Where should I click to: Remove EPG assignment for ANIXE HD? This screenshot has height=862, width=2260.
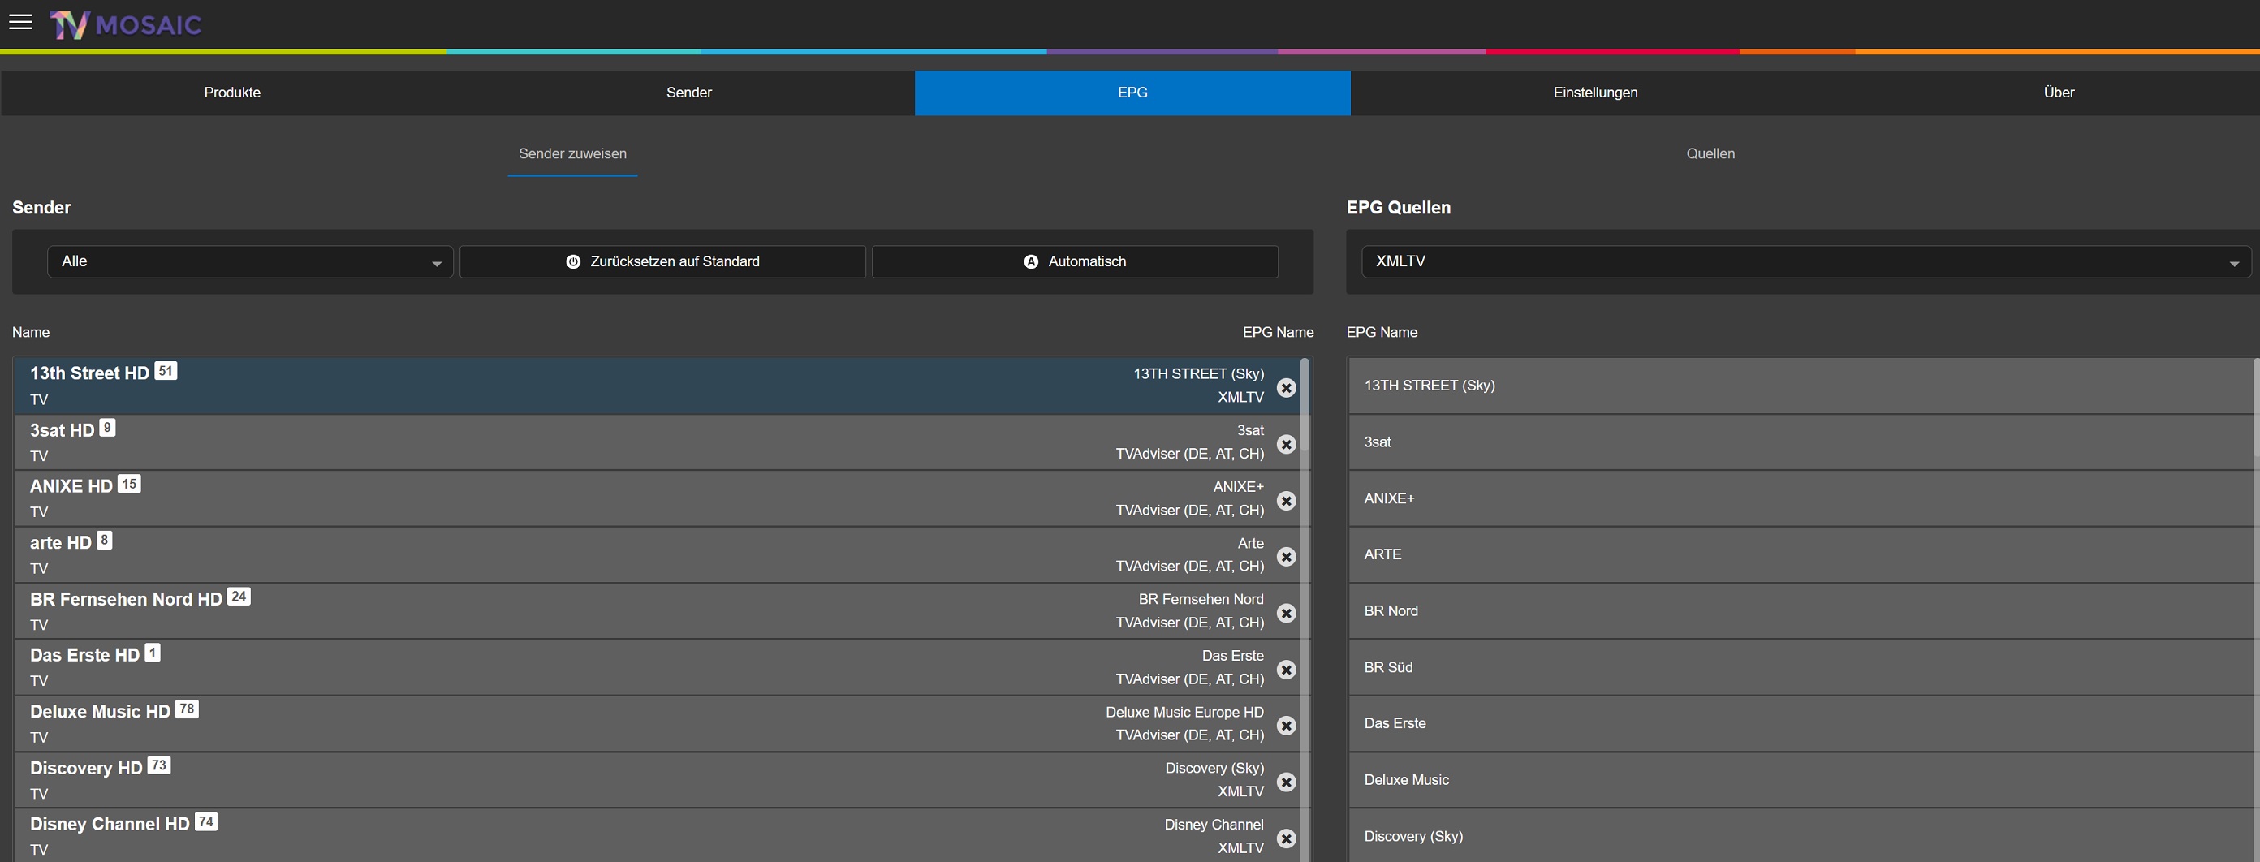pyautogui.click(x=1286, y=501)
